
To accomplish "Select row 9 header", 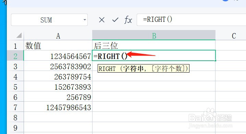I will (15, 127).
